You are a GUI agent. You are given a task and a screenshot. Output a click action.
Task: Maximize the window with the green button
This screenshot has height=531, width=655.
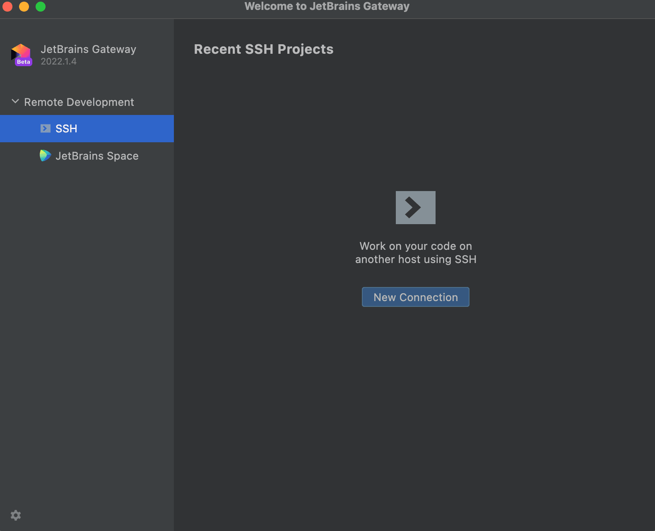(x=41, y=7)
